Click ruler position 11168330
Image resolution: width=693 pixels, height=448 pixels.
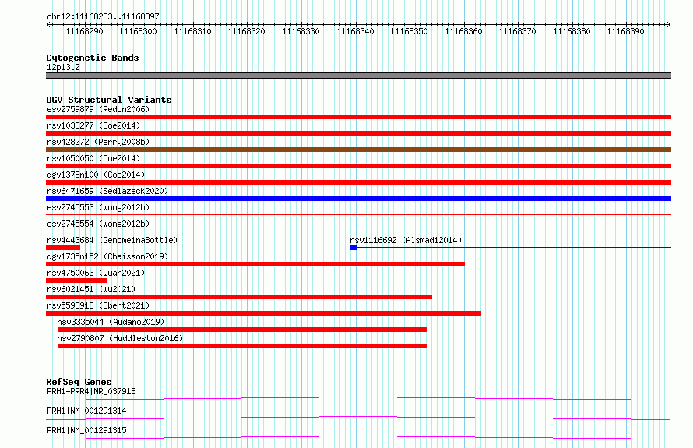(x=301, y=31)
